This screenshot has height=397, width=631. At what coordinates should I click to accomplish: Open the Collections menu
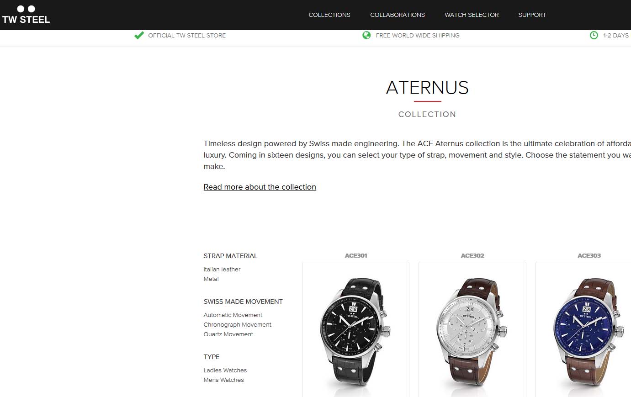tap(329, 15)
